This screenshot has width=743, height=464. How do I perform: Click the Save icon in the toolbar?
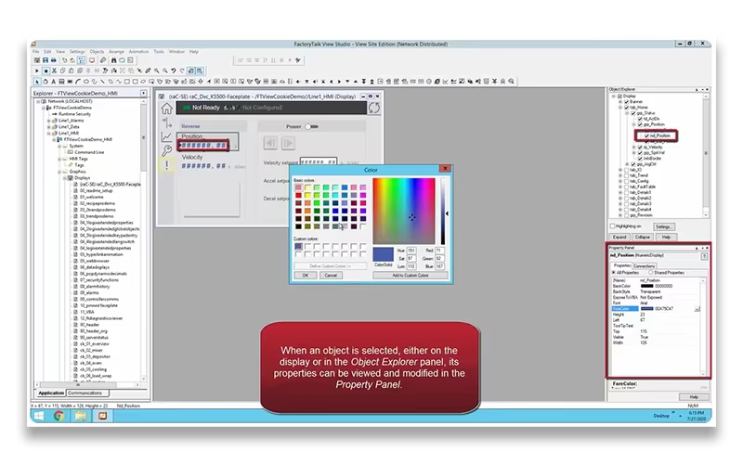coord(45,60)
